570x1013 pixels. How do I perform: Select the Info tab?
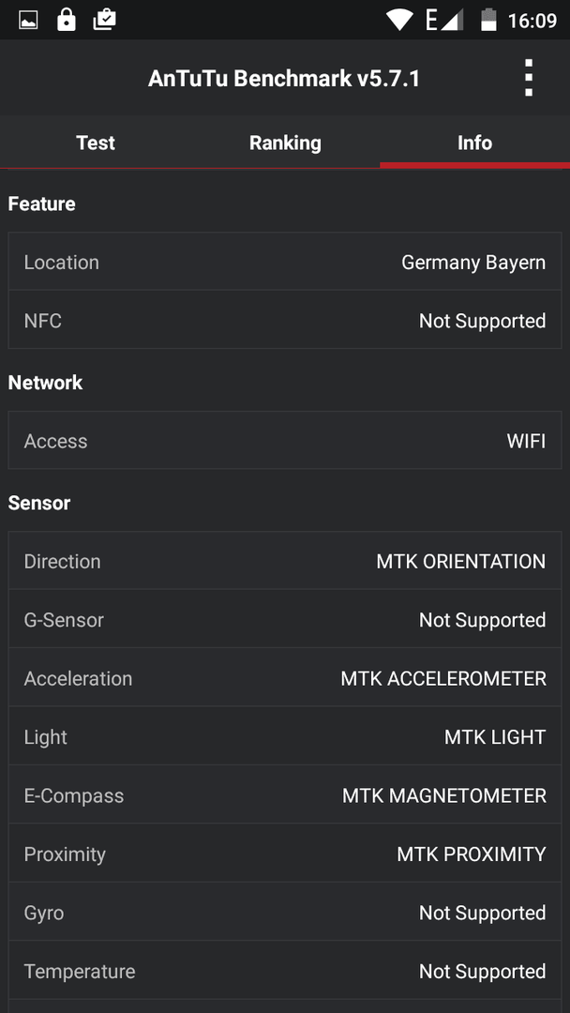[475, 143]
